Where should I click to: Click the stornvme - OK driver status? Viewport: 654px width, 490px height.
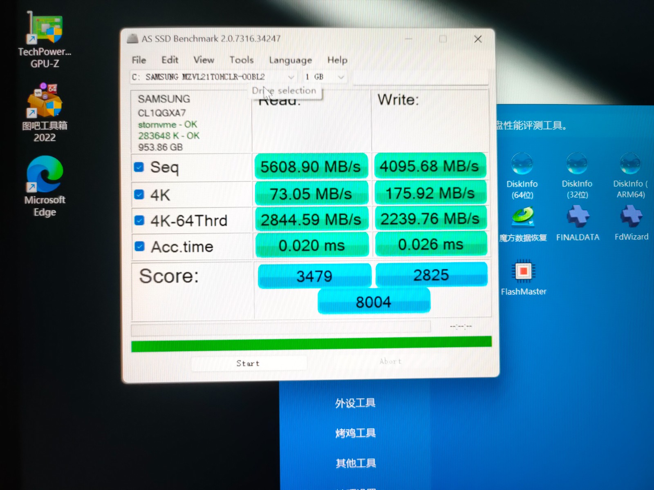tap(168, 125)
